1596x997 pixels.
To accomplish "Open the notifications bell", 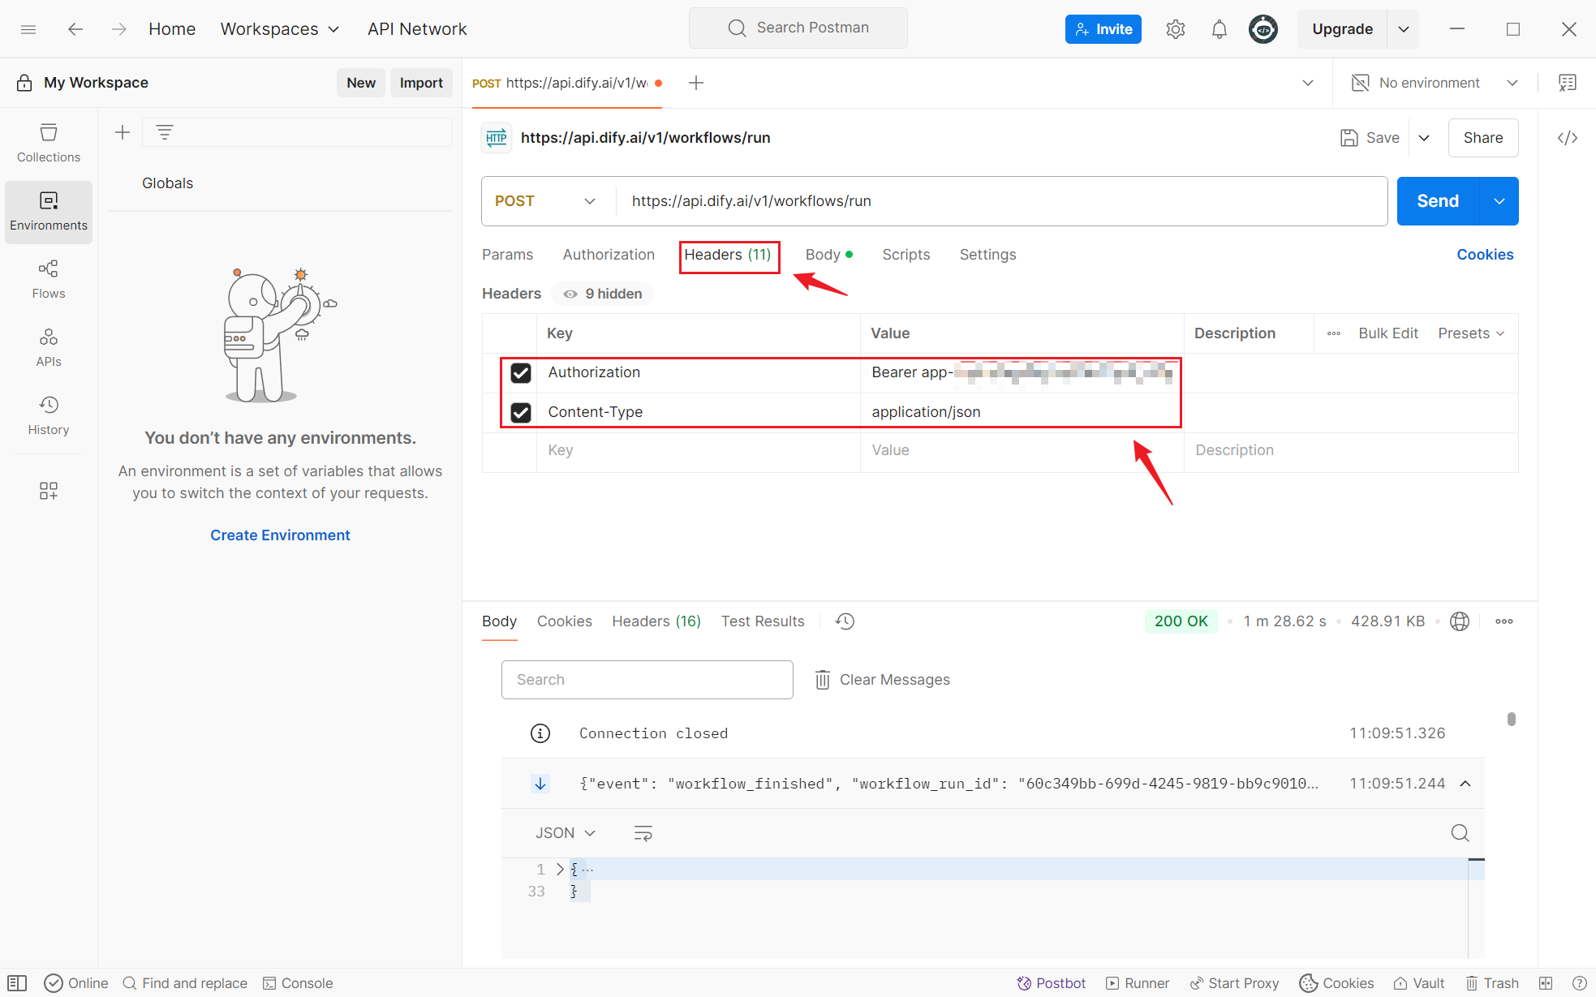I will coord(1220,29).
